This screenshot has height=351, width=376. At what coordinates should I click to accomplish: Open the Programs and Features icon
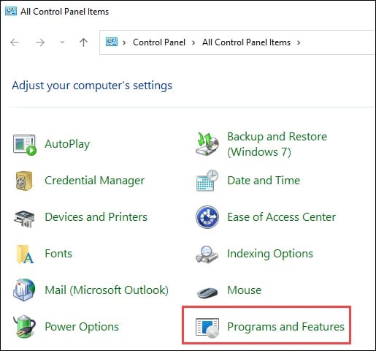207,328
